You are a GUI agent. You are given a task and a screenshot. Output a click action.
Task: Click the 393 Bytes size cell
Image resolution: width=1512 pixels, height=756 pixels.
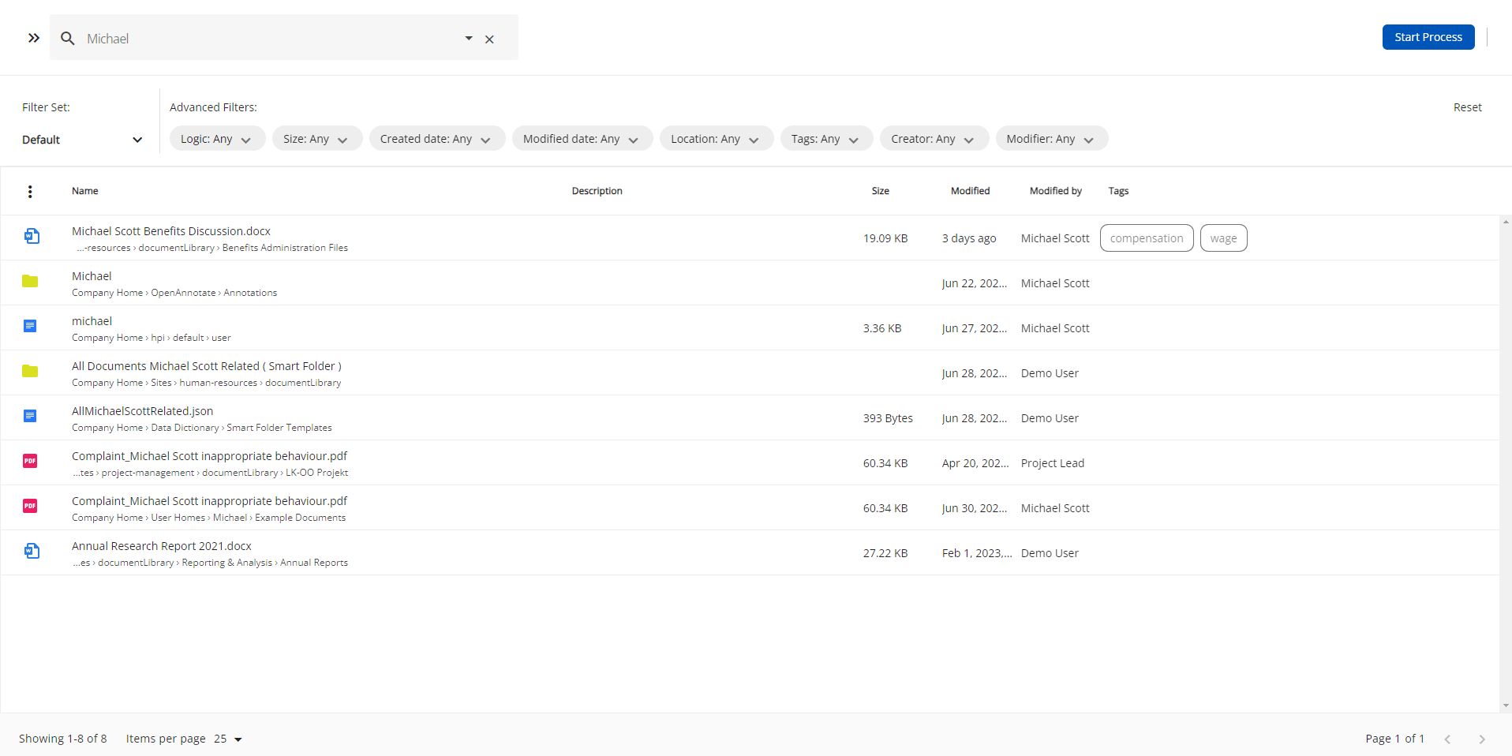point(888,418)
